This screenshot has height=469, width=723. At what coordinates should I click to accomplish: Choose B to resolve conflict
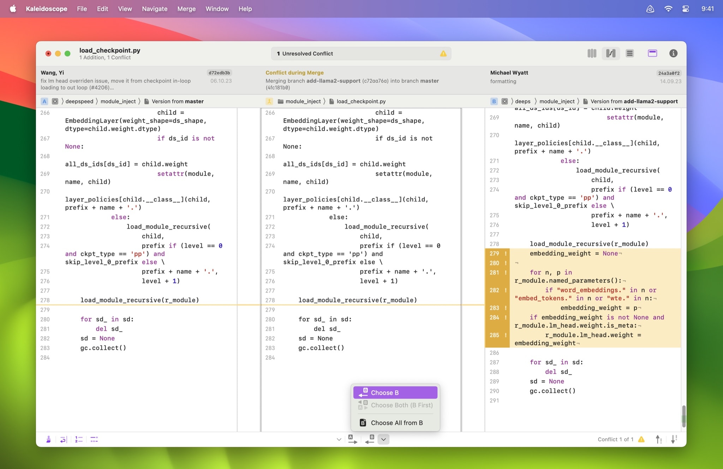(x=396, y=392)
